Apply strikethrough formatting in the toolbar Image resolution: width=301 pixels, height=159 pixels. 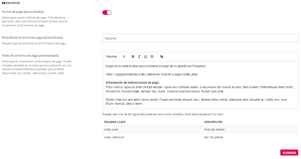pyautogui.click(x=152, y=57)
